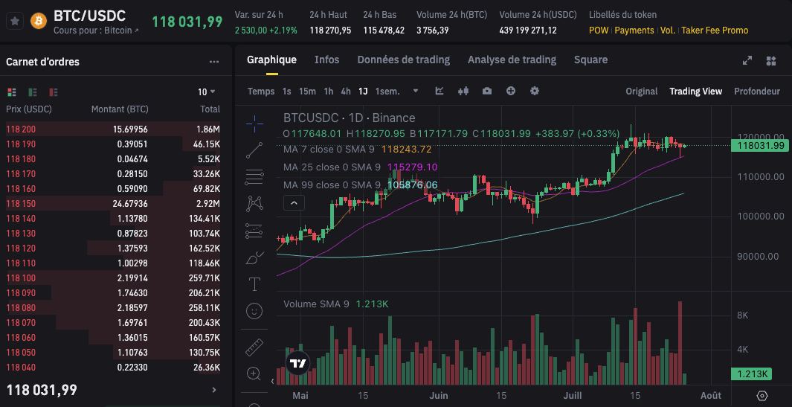The image size is (792, 407).
Task: Select the 118 100 ask price row
Action: (113, 278)
